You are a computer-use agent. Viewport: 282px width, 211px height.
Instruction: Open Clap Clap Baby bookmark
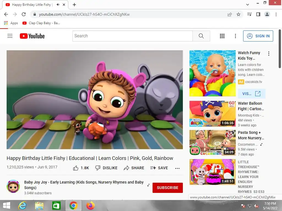41,23
